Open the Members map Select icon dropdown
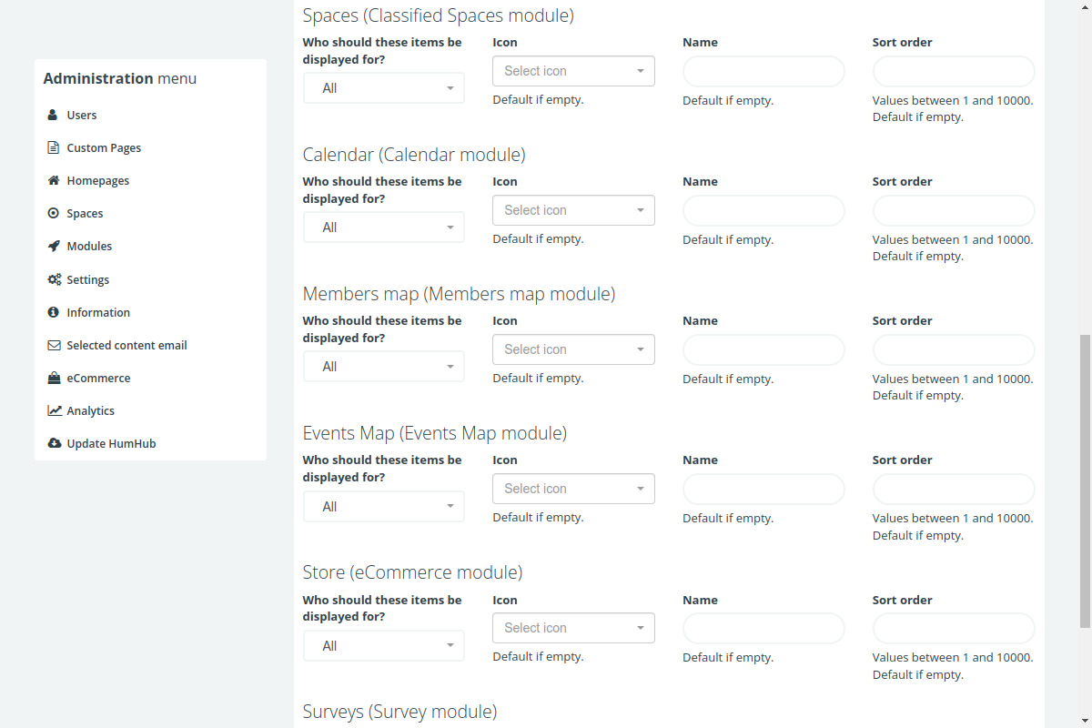Viewport: 1092px width, 728px height. [573, 349]
